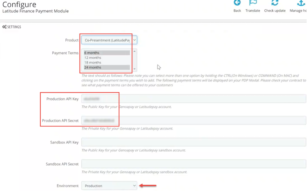Select 6 months payment term
This screenshot has width=307, height=191.
[107, 53]
